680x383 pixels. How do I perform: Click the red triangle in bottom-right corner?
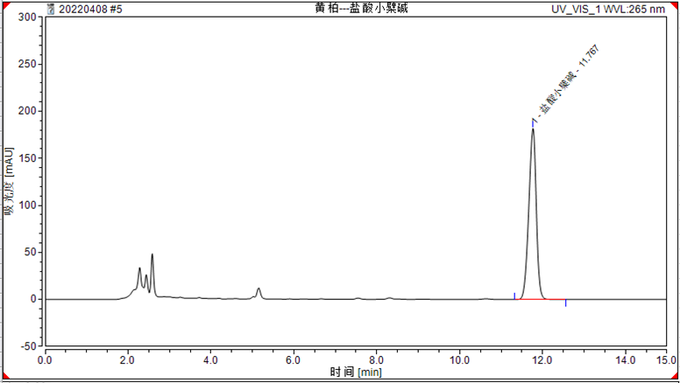[x=676, y=380]
